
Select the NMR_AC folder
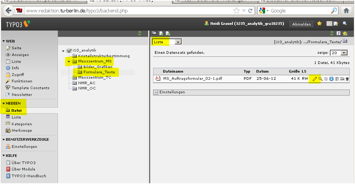coord(87,83)
